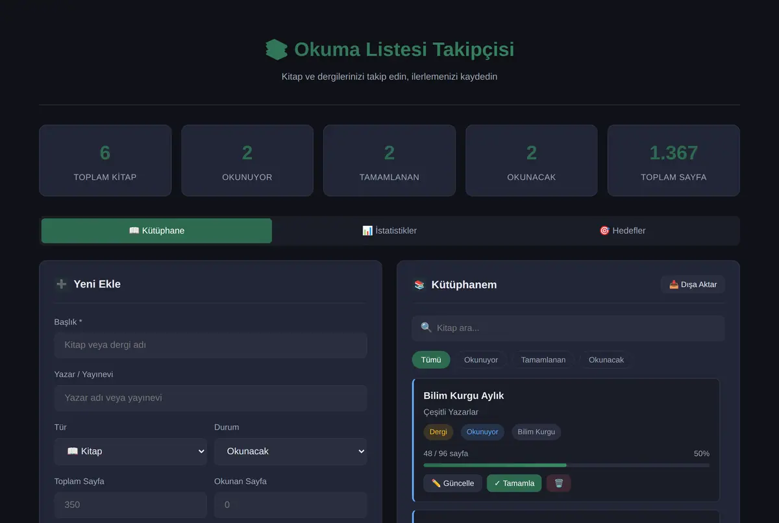
Task: Mark Bilim Kurgu Aylık as Tamamla
Action: (514, 483)
